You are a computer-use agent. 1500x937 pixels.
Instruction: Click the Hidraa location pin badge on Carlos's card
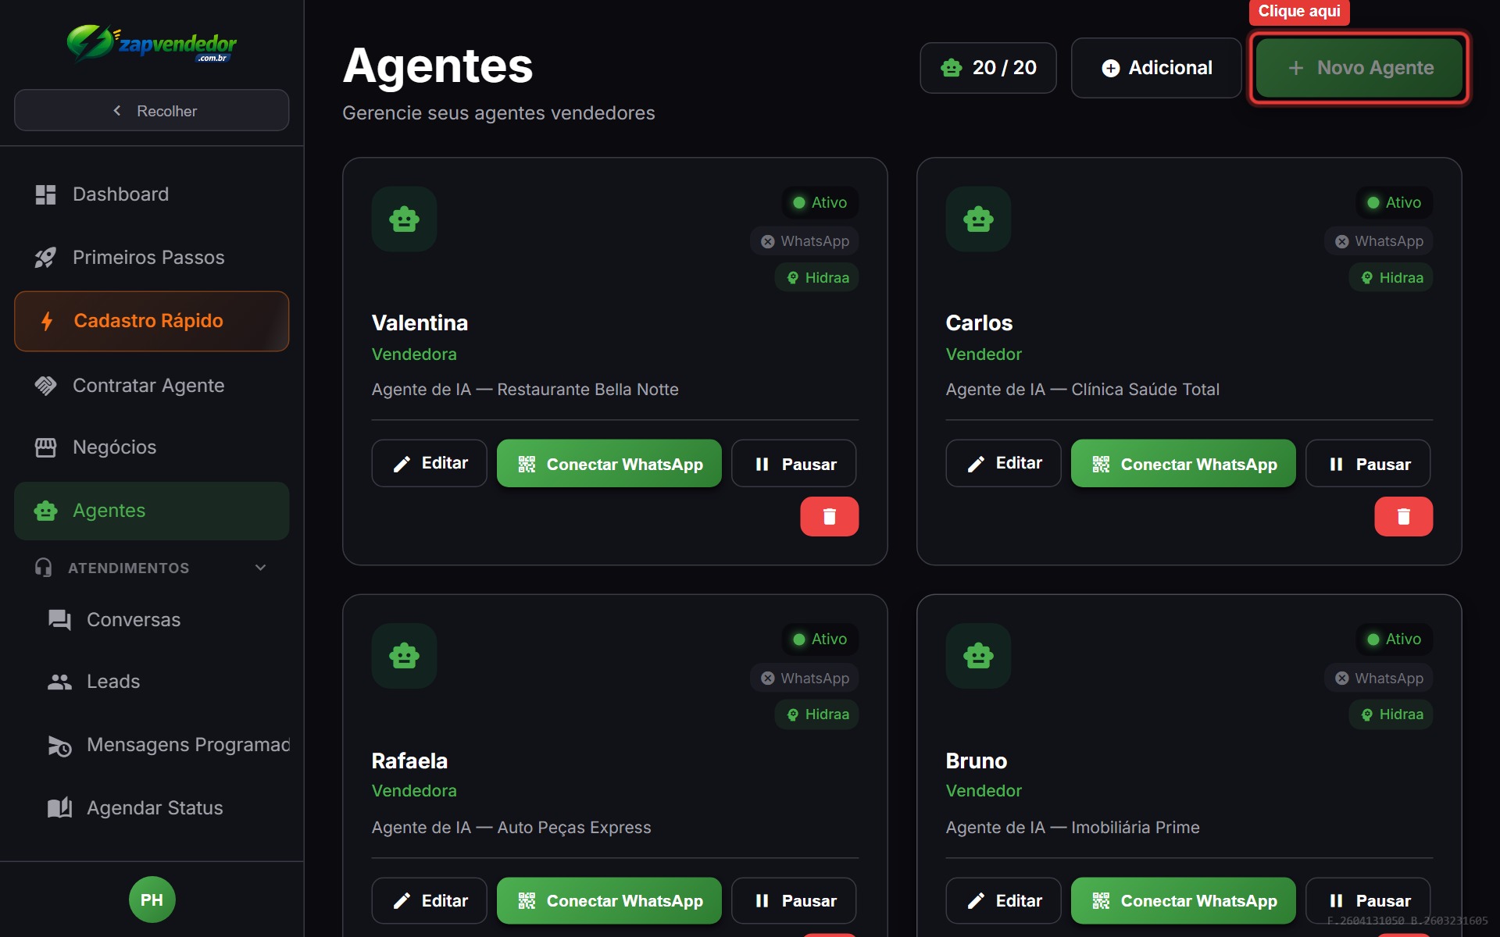point(1391,277)
